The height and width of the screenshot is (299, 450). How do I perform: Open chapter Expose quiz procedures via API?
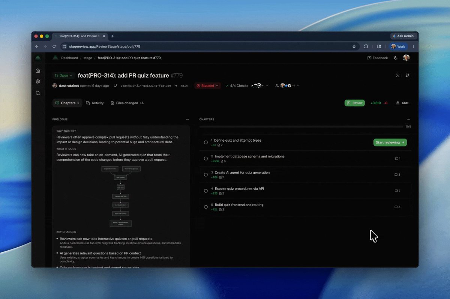click(239, 188)
